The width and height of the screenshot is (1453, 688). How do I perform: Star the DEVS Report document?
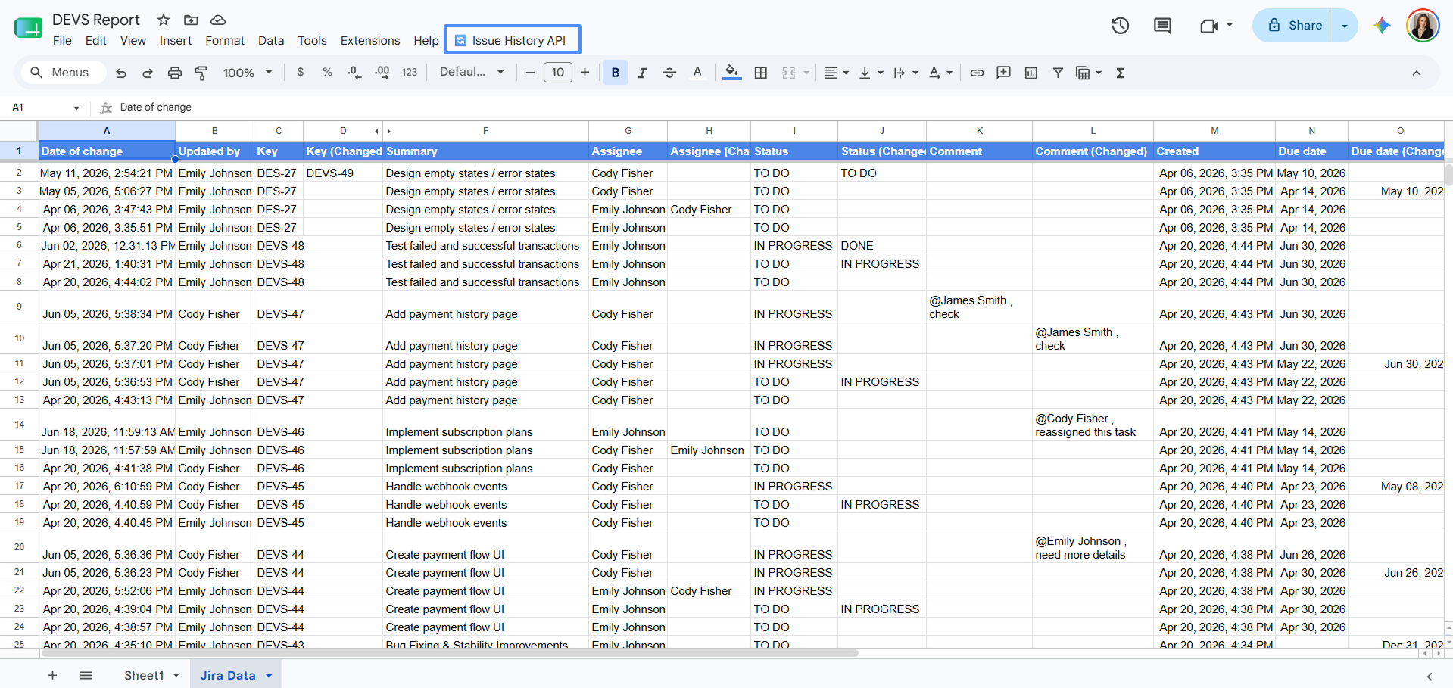pos(164,20)
